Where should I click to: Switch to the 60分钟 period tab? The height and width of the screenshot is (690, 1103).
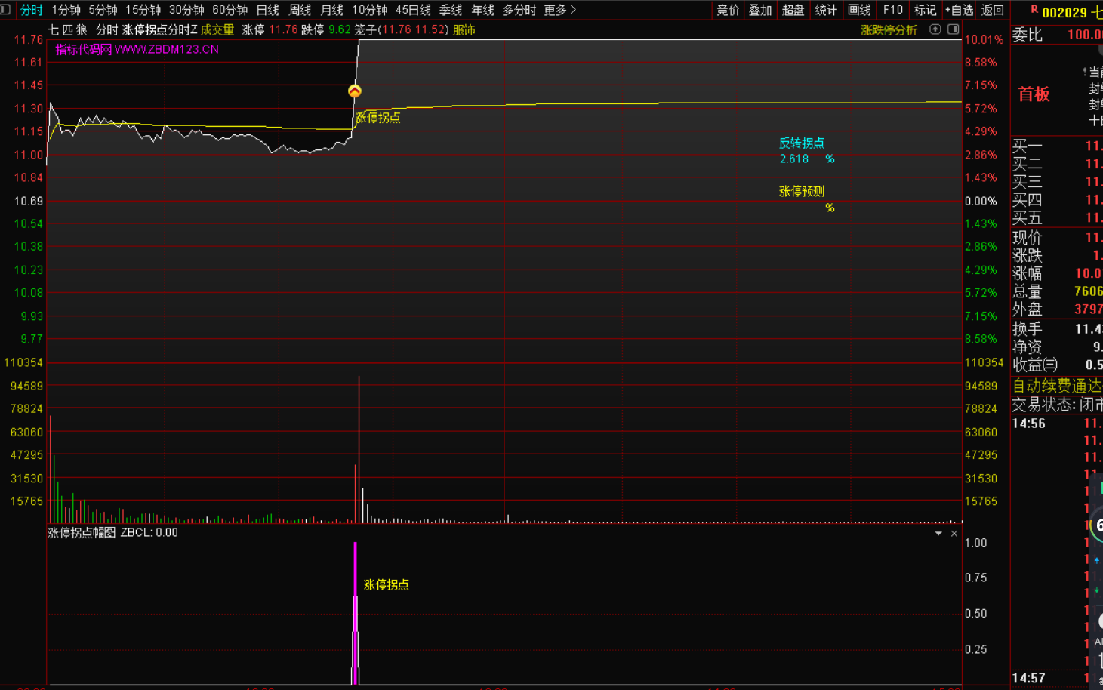point(230,10)
